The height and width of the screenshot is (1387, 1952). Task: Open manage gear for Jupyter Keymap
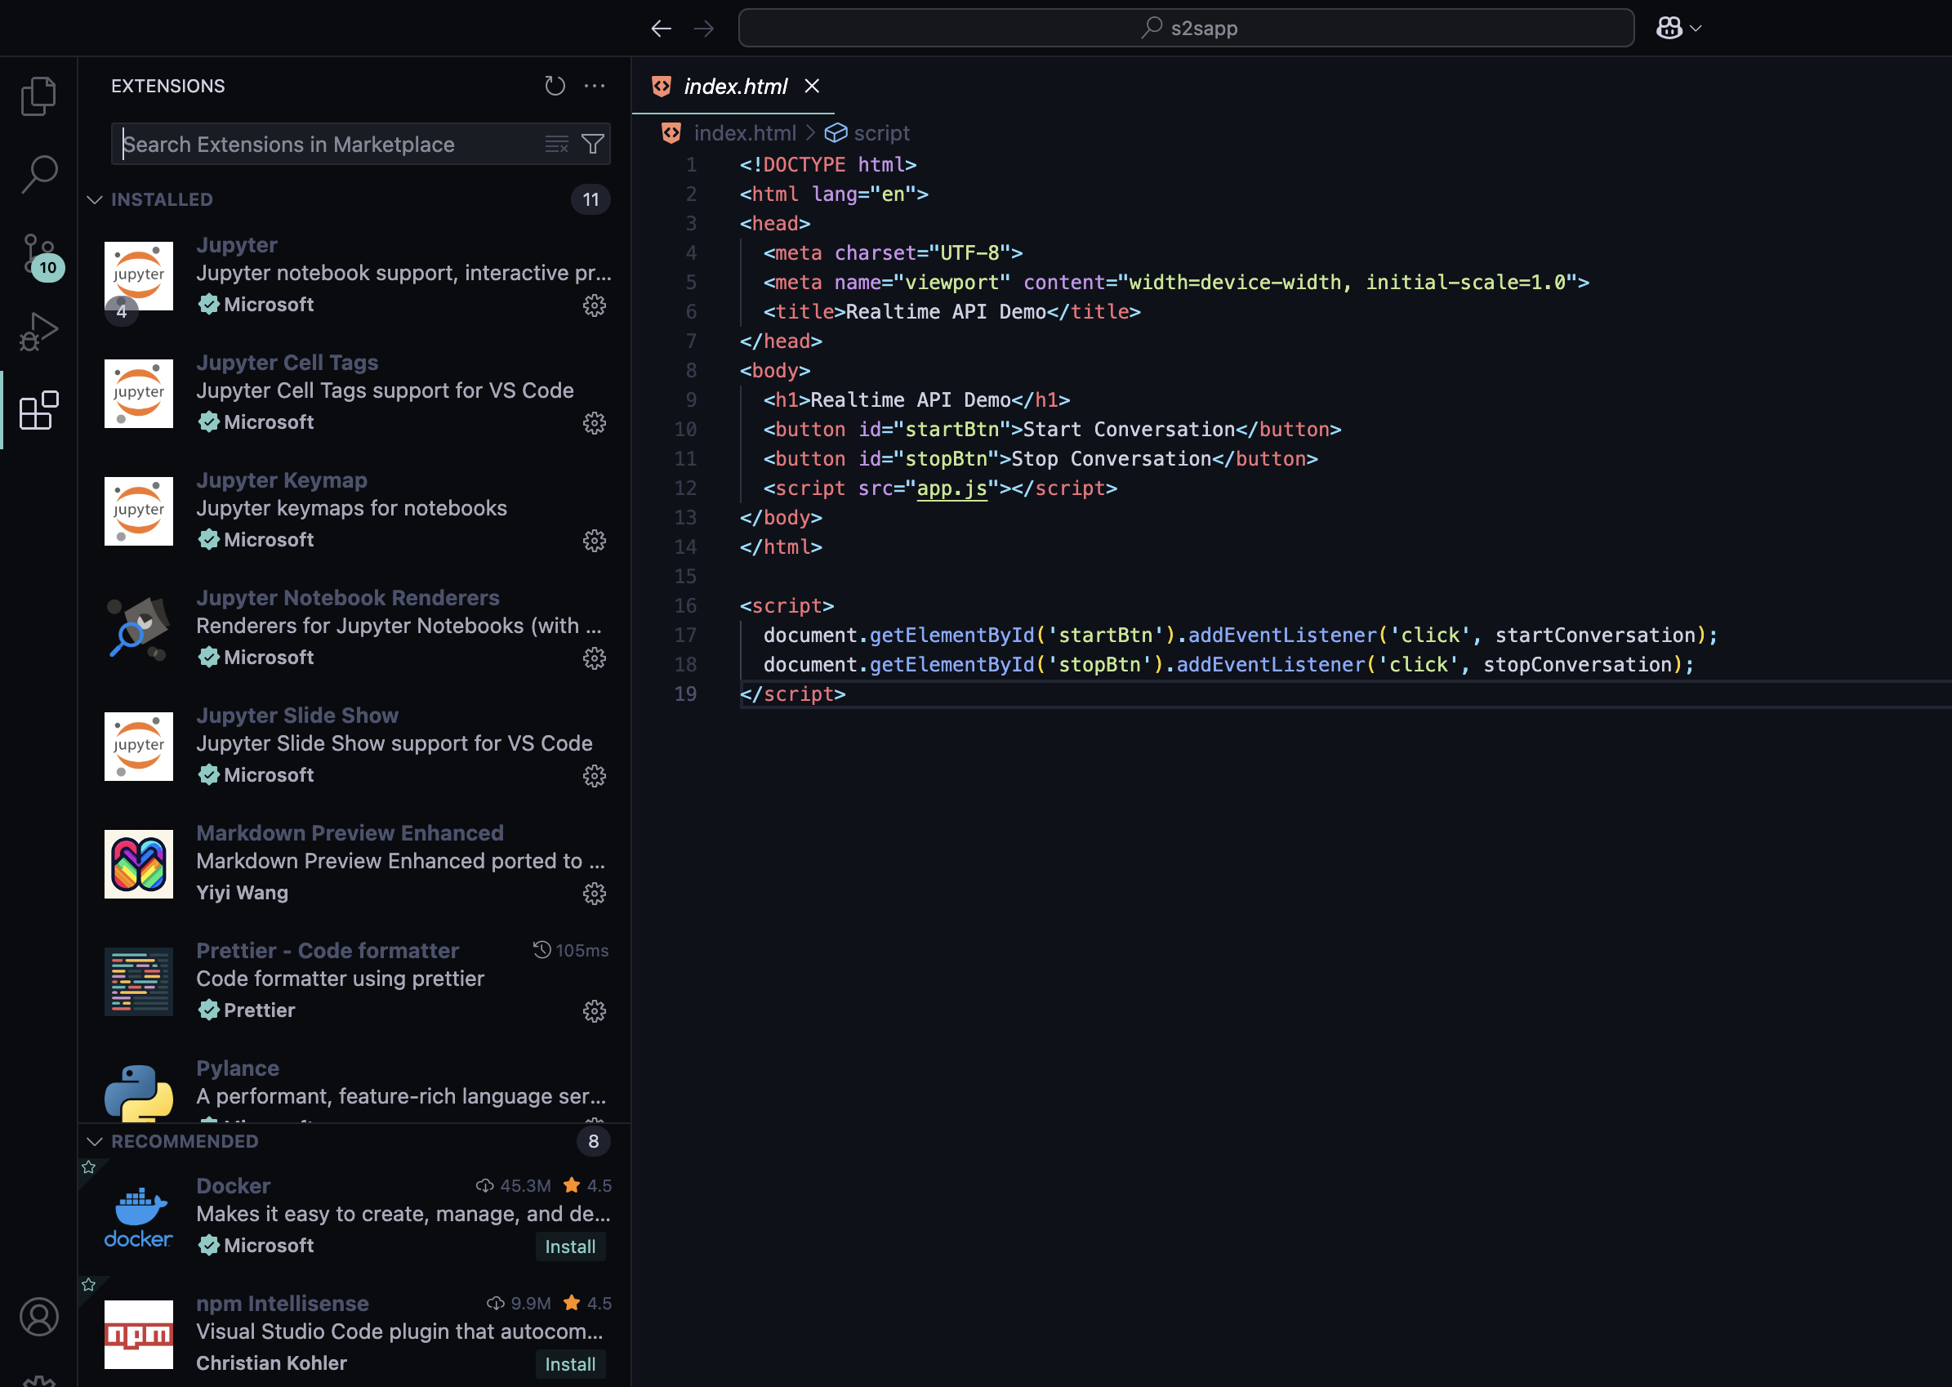click(595, 541)
